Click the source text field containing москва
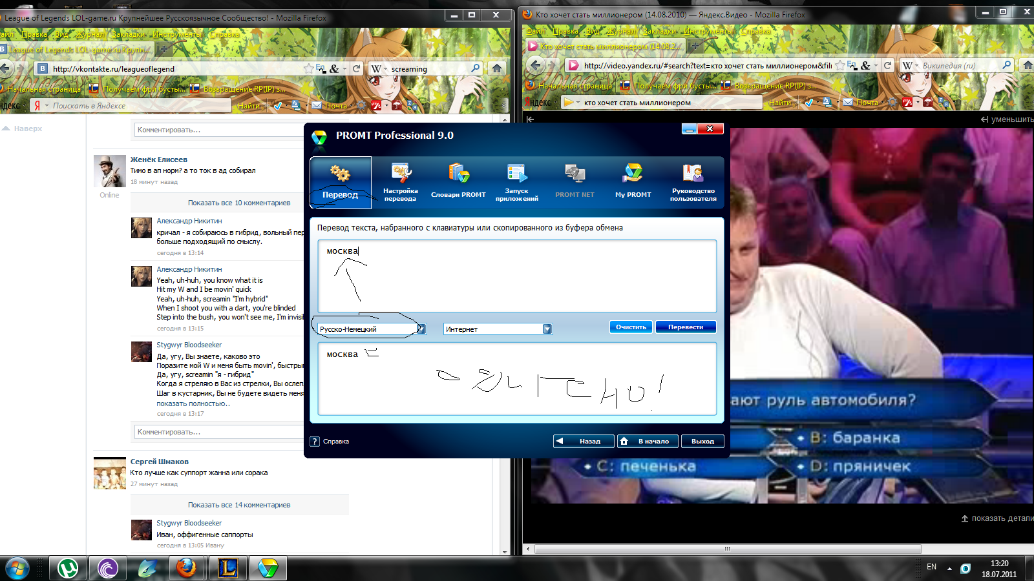The height and width of the screenshot is (581, 1034). (517, 276)
